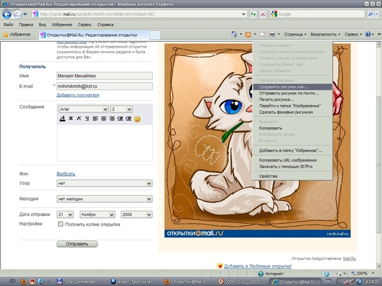Click the Mail.Ru provider link below card
Viewport: 382px width, 286px height.
(x=349, y=258)
